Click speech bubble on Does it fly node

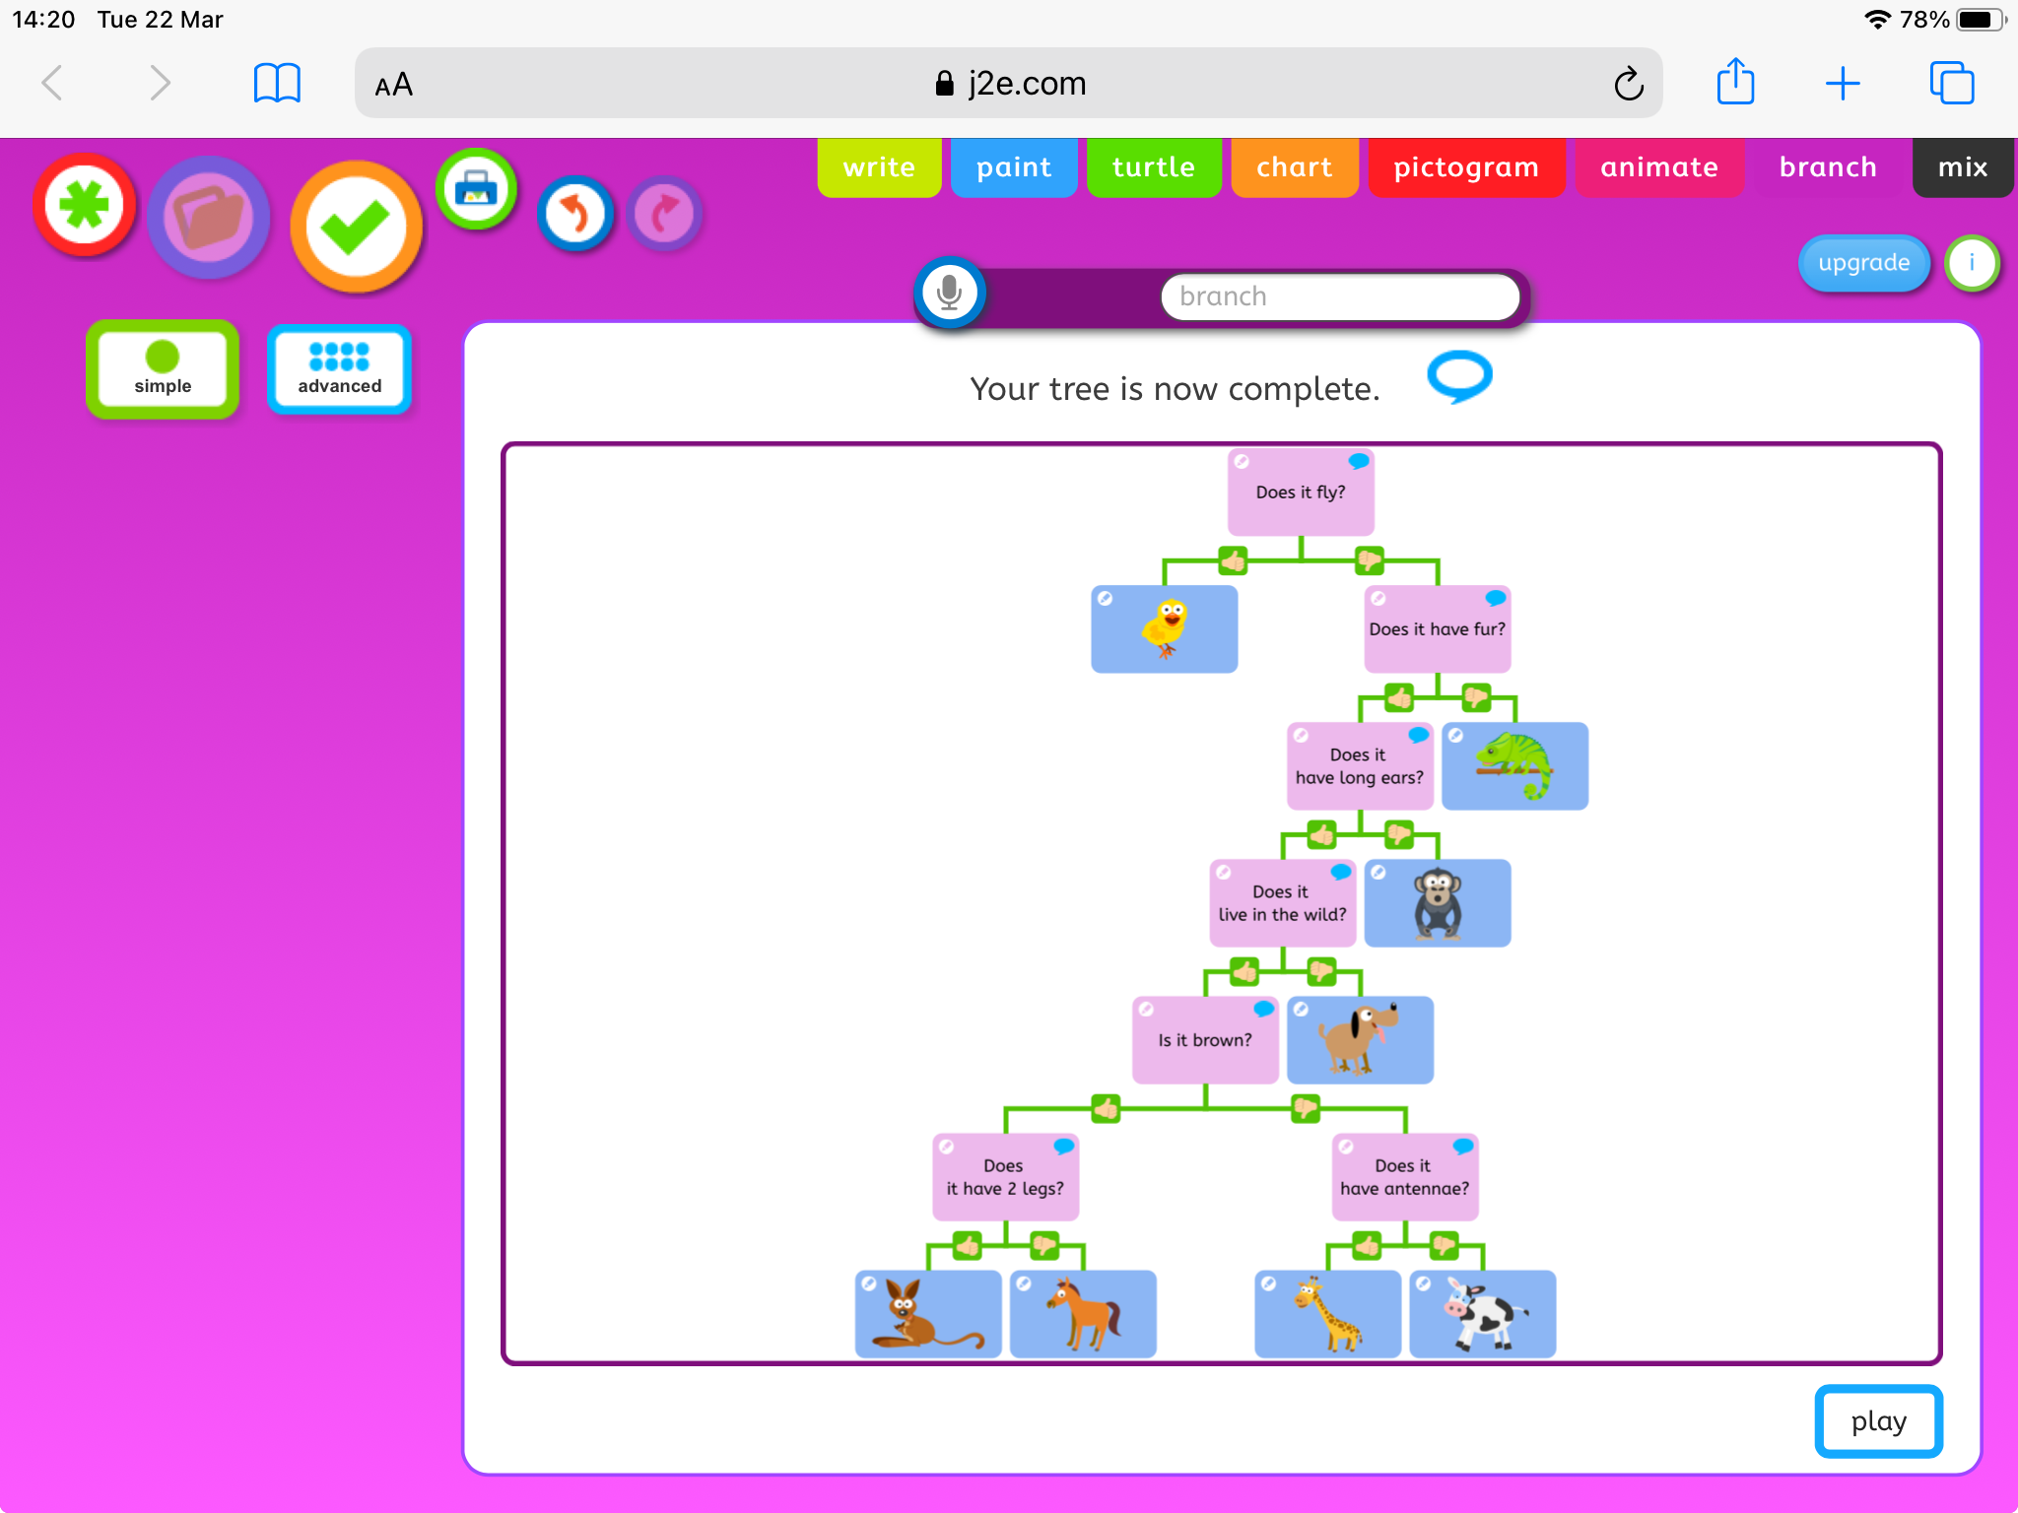[x=1359, y=461]
